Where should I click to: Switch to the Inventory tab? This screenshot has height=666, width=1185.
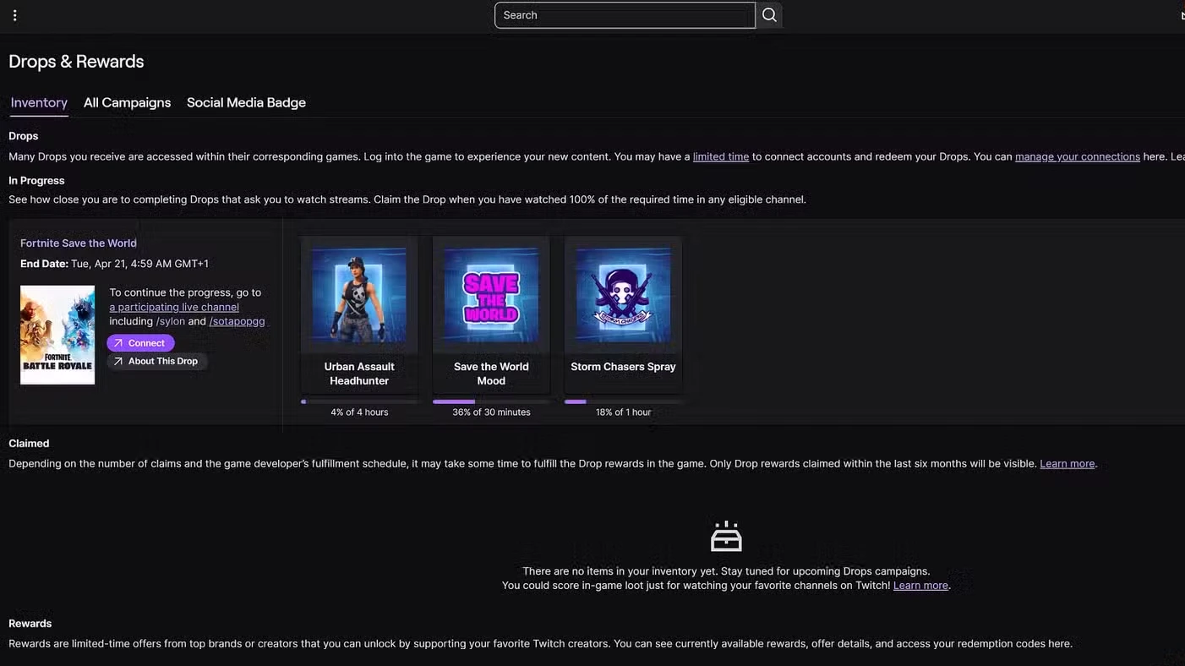click(x=39, y=102)
